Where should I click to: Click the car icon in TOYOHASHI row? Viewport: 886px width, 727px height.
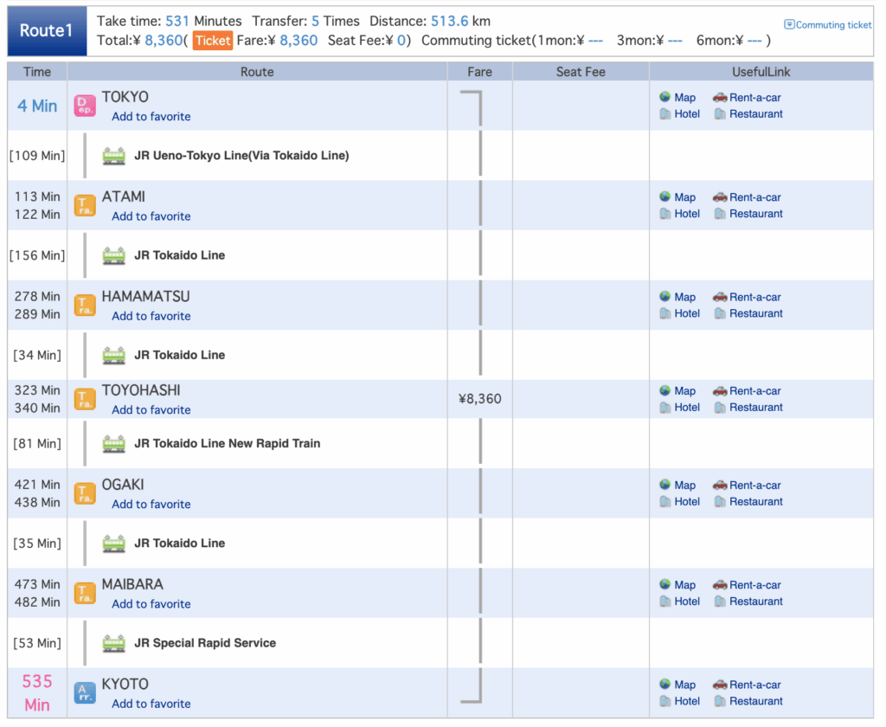719,390
